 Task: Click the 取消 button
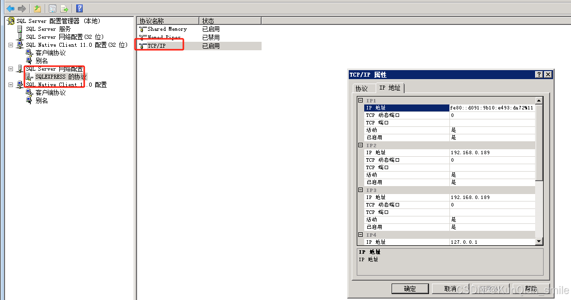click(450, 289)
